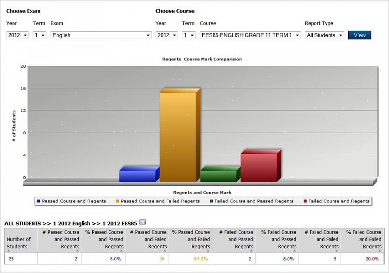Viewport: 389px width, 273px height.
Task: Open the Exam Year dropdown
Action: click(17, 35)
